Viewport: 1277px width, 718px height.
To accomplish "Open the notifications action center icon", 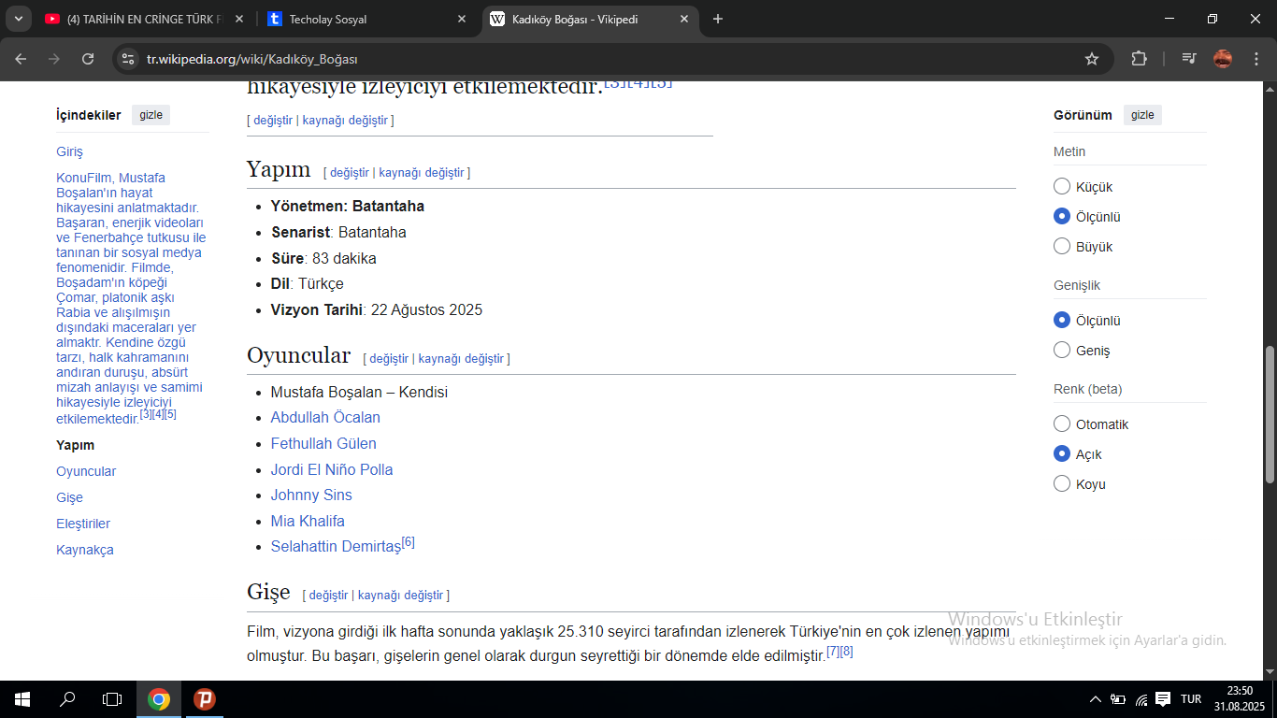I will click(1163, 699).
